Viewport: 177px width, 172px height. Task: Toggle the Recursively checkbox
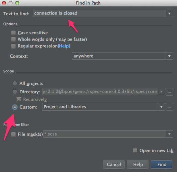(19, 99)
